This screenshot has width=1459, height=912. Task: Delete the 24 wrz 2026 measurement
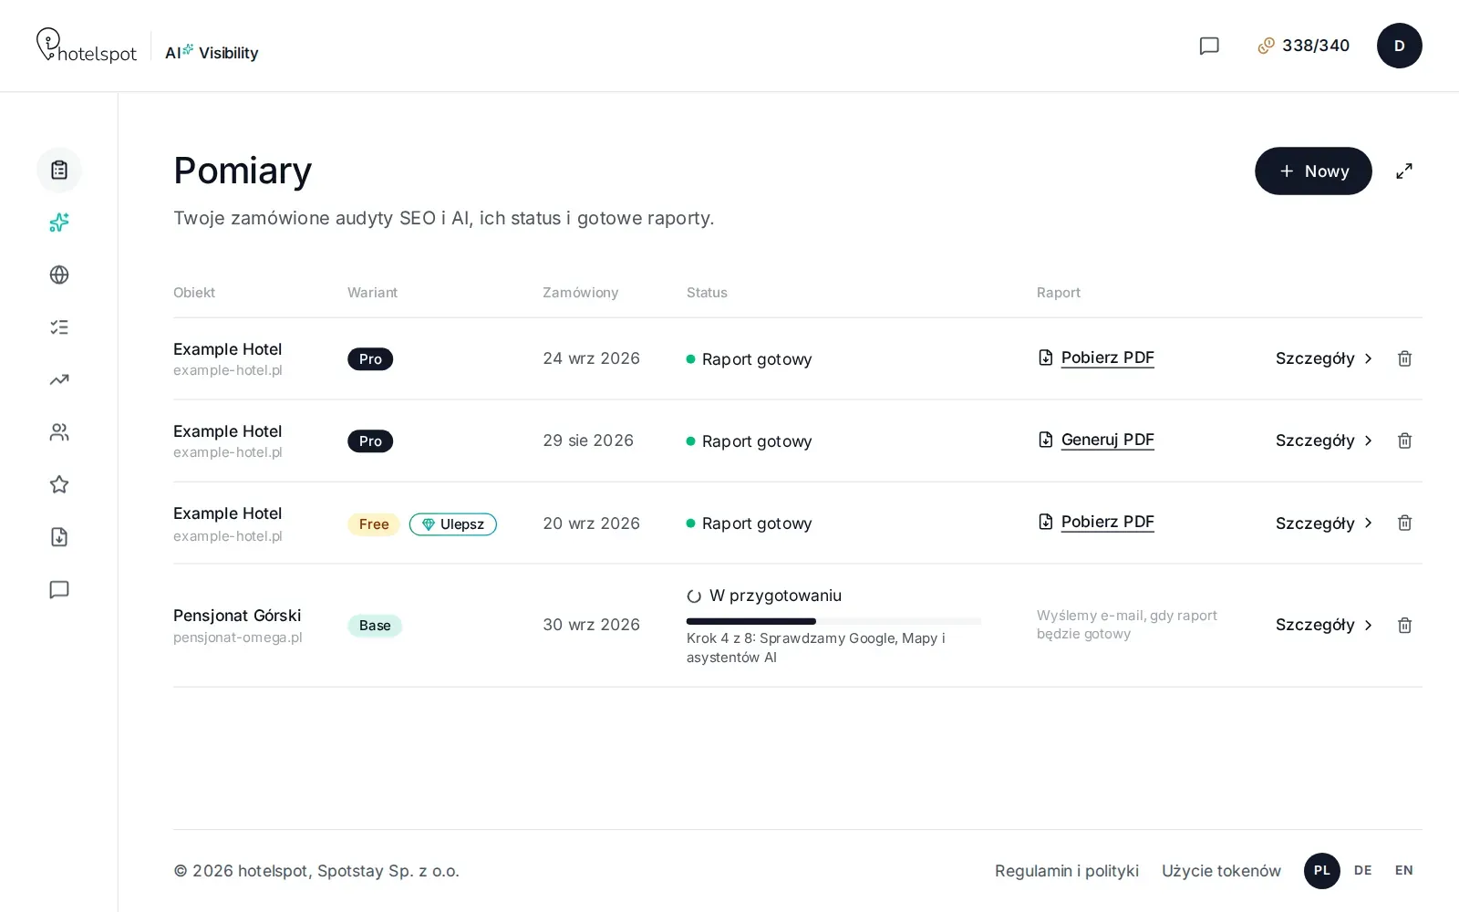(1404, 358)
